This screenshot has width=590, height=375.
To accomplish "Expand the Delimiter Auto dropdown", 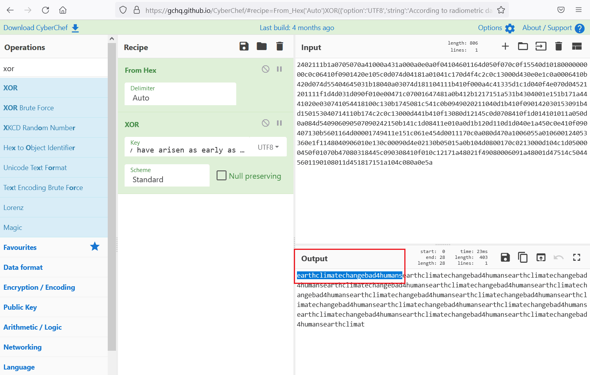I will pos(180,94).
